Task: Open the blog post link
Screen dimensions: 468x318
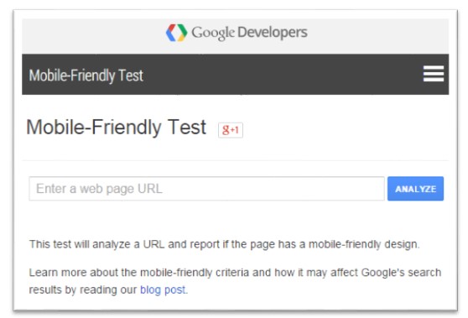Action: point(163,289)
